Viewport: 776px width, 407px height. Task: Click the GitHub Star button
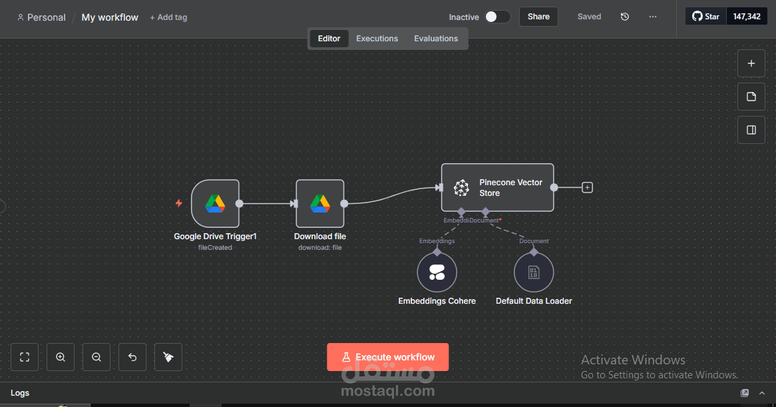(705, 17)
